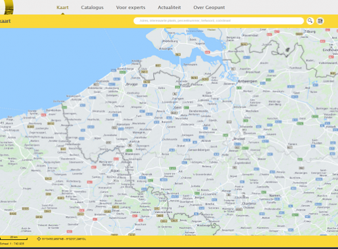
Task: Focus the address search input field
Action: (x=219, y=21)
